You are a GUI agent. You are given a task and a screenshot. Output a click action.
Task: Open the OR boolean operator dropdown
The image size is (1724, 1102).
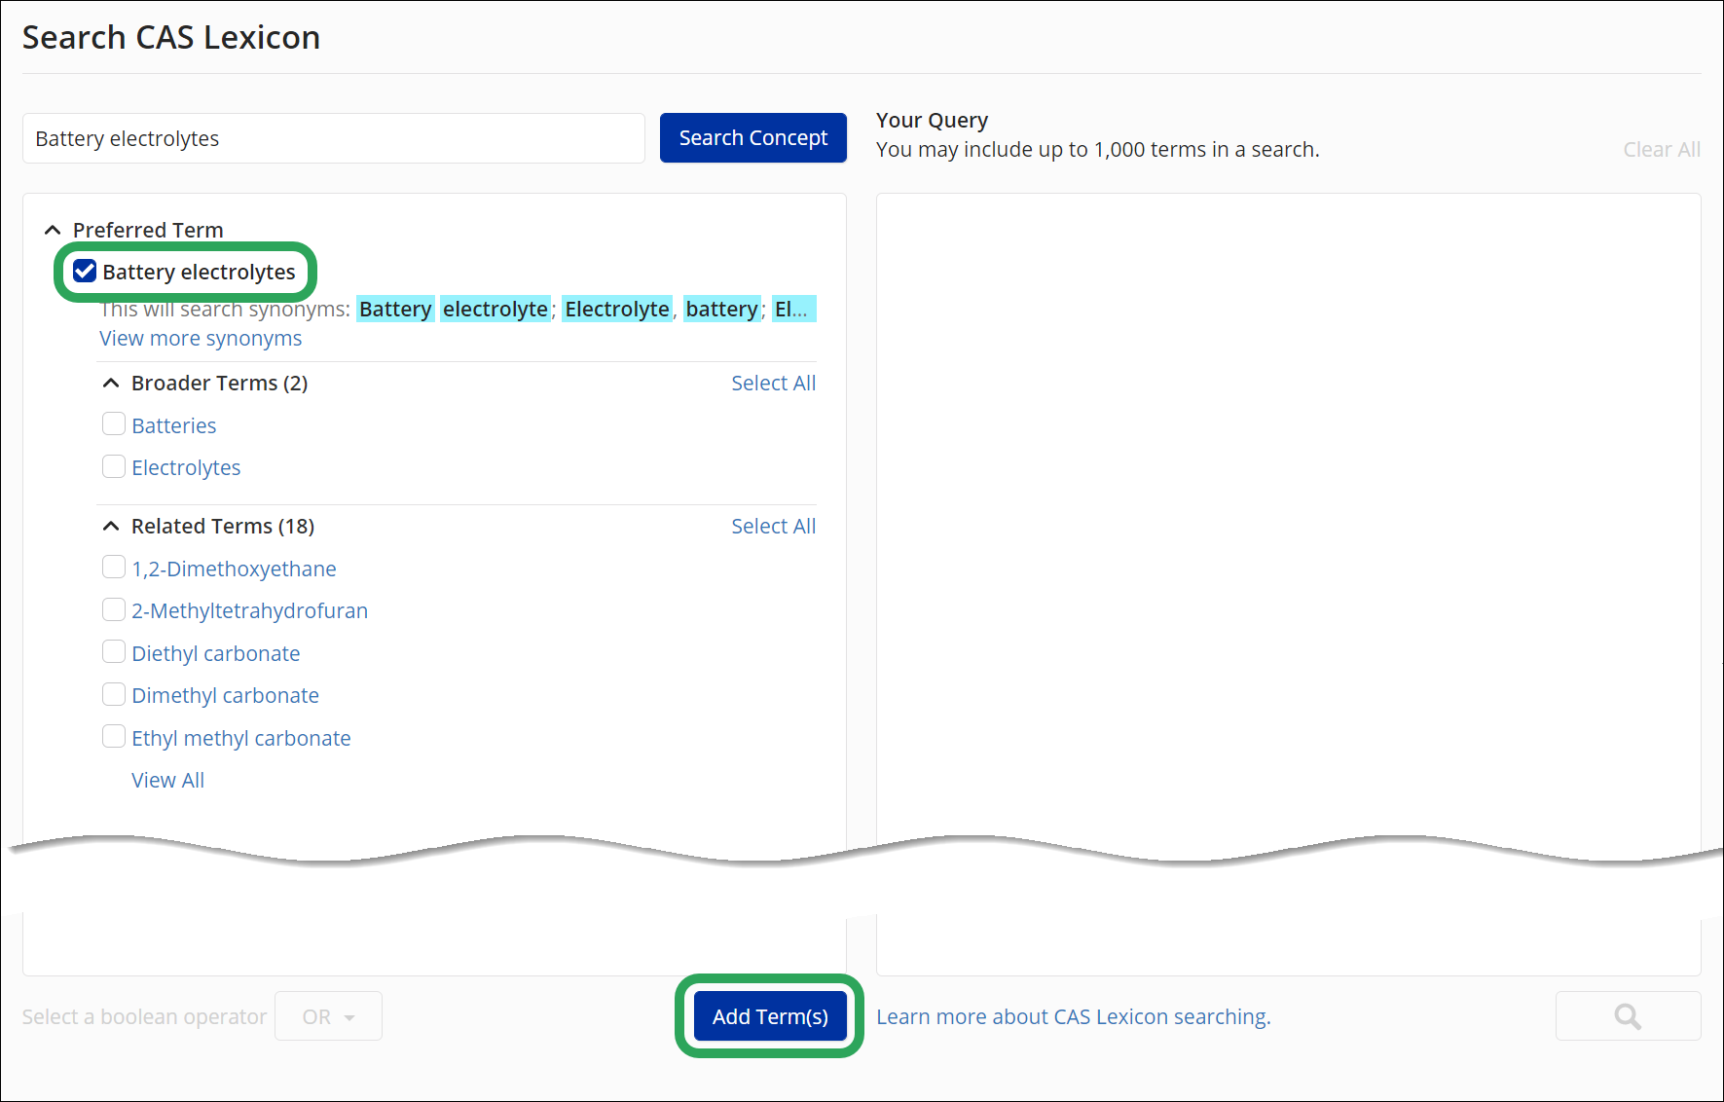328,1016
